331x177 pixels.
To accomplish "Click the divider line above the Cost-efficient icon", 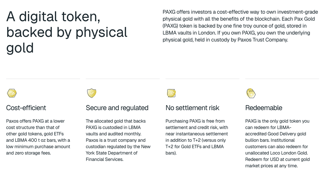I will [43, 79].
